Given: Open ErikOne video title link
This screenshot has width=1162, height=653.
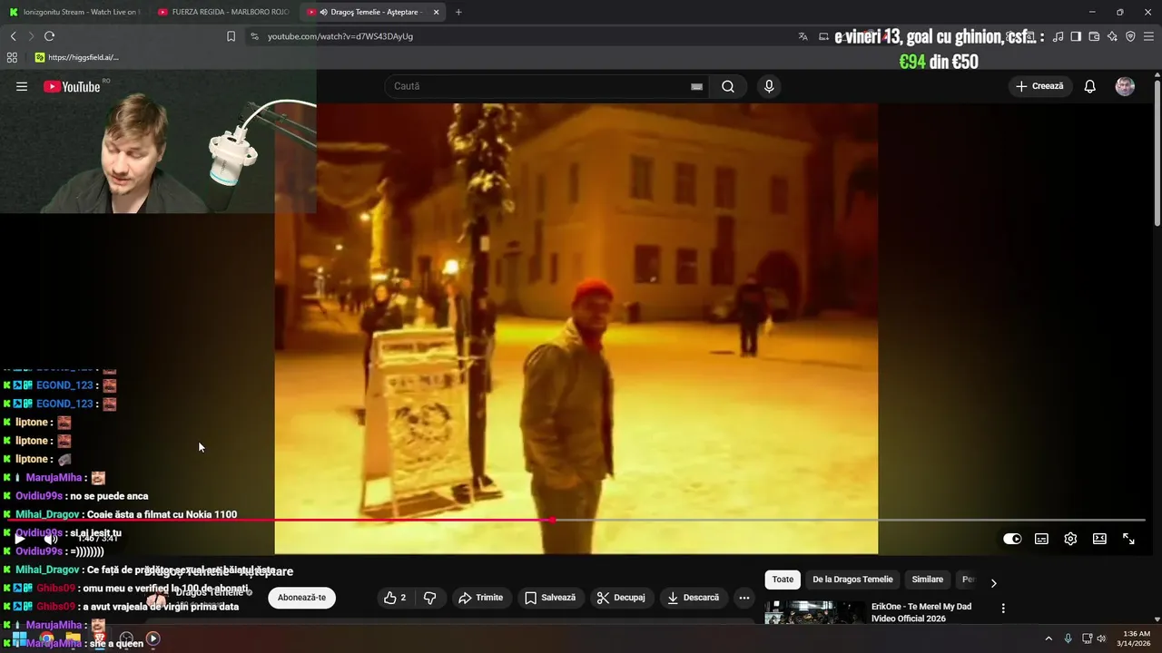Looking at the screenshot, I should tap(921, 612).
